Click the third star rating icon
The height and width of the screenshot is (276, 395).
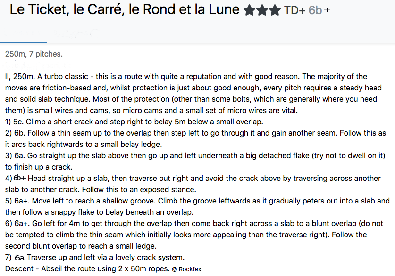coord(275,10)
